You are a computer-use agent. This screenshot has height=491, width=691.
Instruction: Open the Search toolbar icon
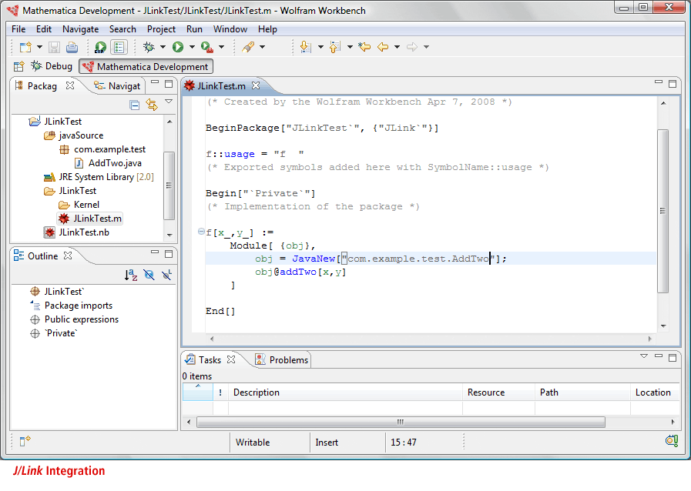click(248, 47)
